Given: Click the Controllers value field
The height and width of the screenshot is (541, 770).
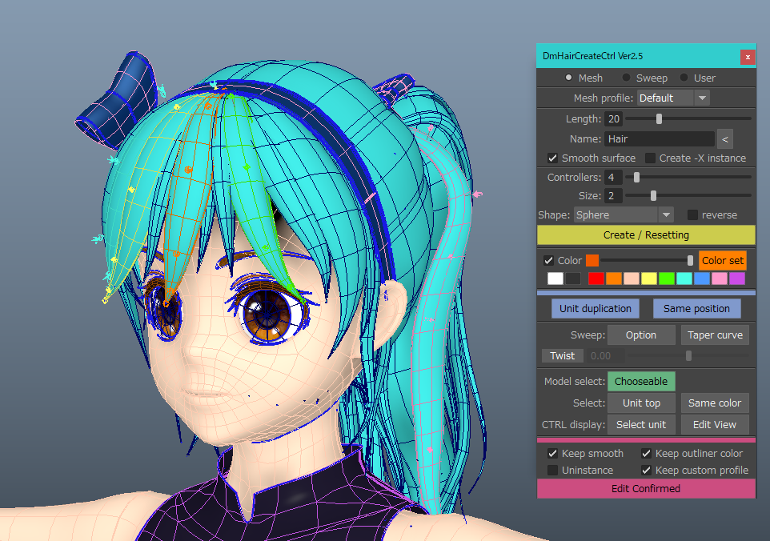Looking at the screenshot, I should (x=614, y=177).
